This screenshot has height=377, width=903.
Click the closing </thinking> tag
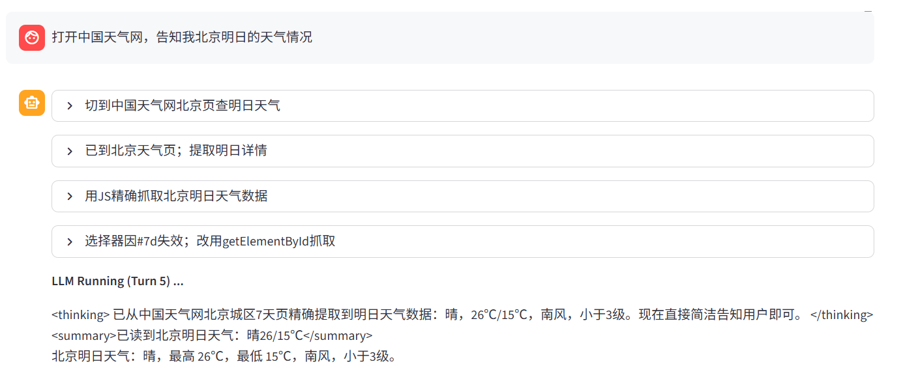[842, 315]
